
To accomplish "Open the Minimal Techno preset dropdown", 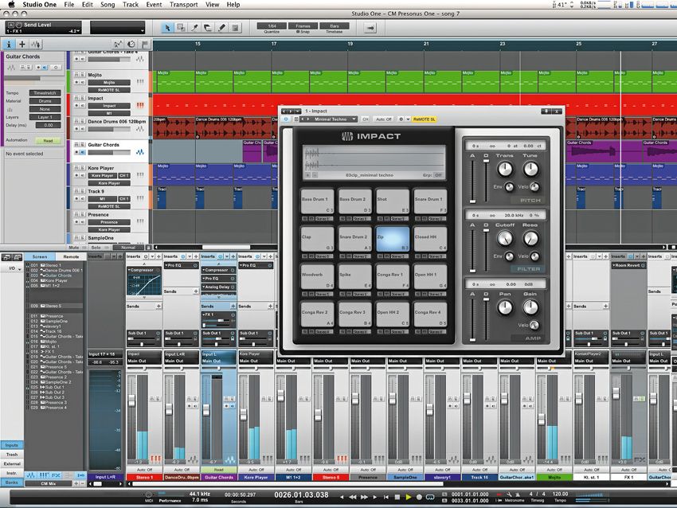I will click(331, 119).
